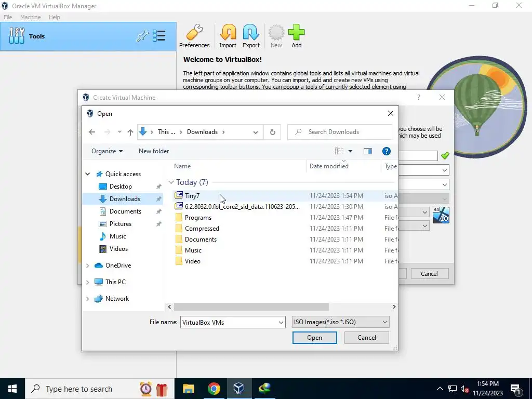Image resolution: width=532 pixels, height=399 pixels.
Task: Select Downloads in navigation pane
Action: (125, 199)
